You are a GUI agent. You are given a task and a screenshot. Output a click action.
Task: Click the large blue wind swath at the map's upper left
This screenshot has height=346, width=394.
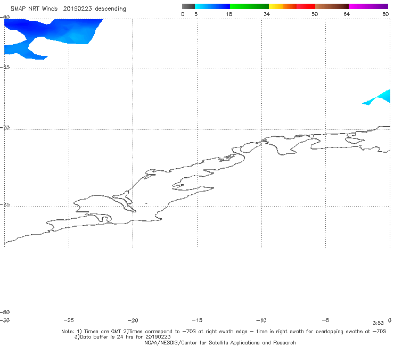tap(63, 31)
